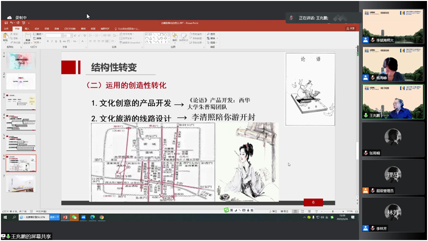Start slideshow from beginning in quick access toolbar
The width and height of the screenshot is (428, 241).
24,23
